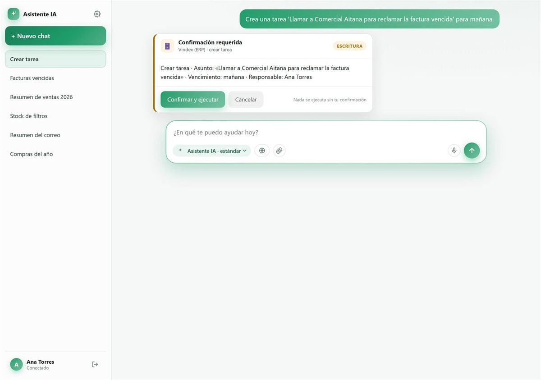Viewport: 541px width, 380px height.
Task: Click Ana Torres avatar circle
Action: pos(17,364)
